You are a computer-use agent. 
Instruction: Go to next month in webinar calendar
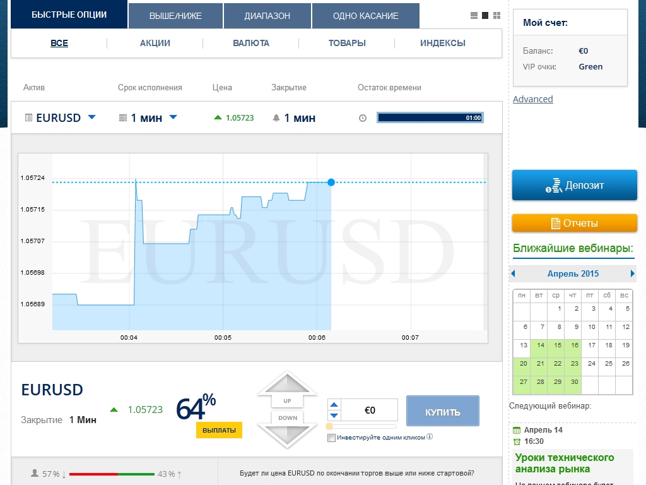[x=632, y=273]
